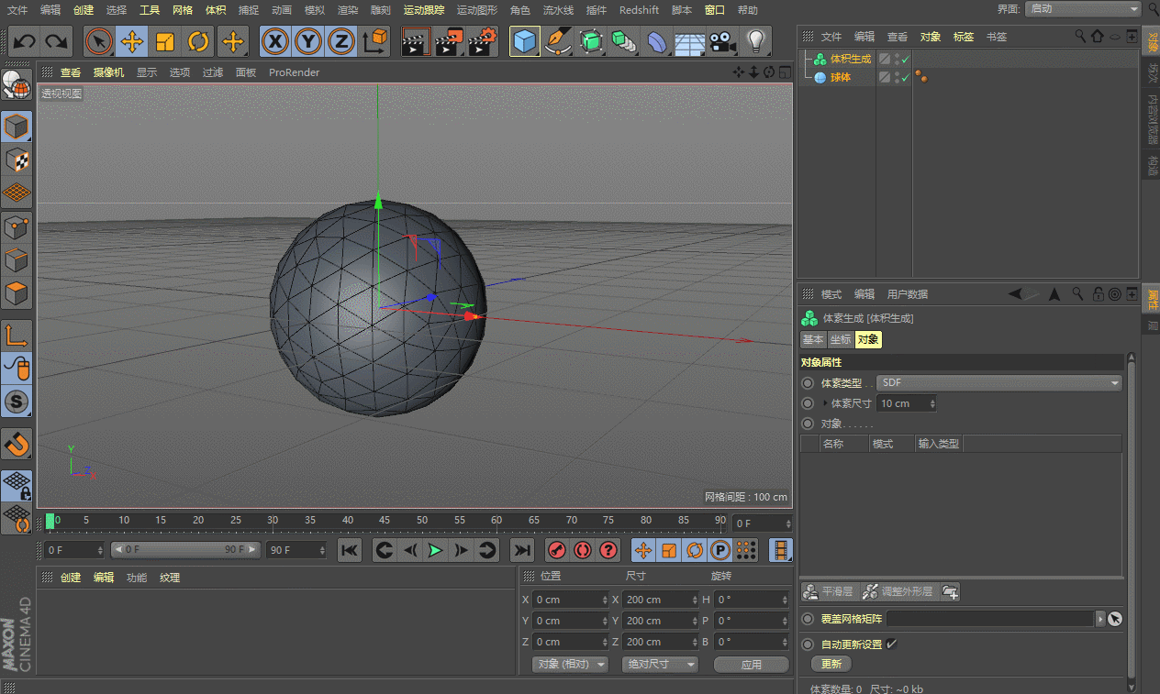This screenshot has width=1160, height=694.
Task: Enable the 自动更新设置 checkbox
Action: (x=891, y=644)
